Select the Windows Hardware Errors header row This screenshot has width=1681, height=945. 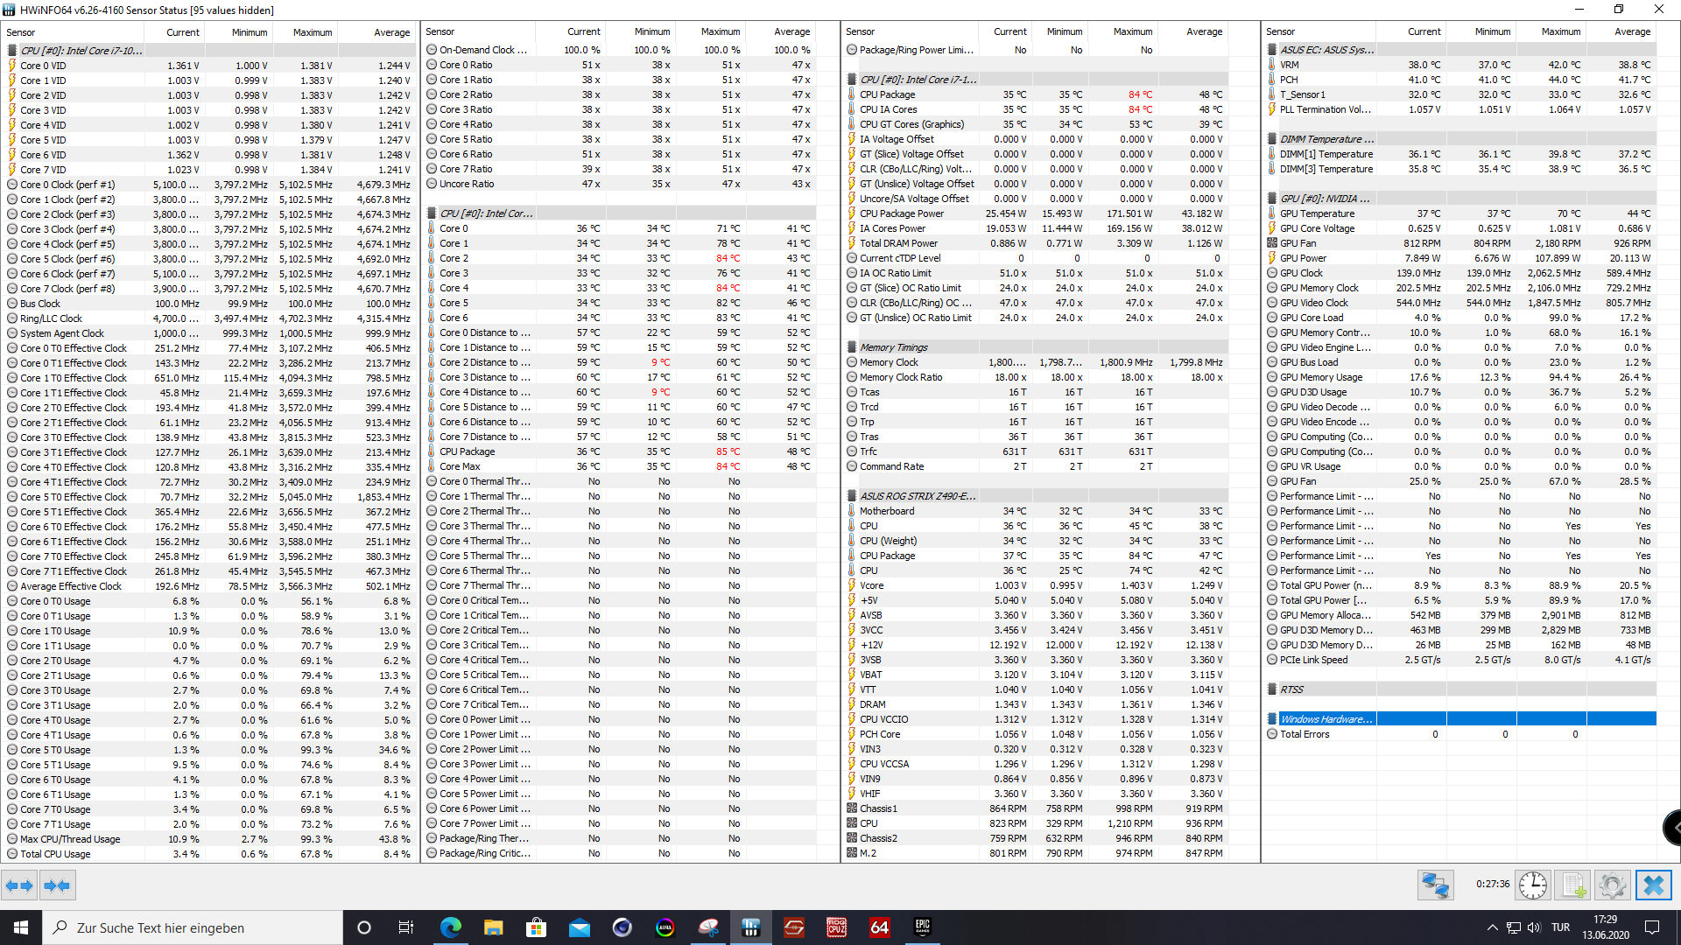click(x=1460, y=719)
